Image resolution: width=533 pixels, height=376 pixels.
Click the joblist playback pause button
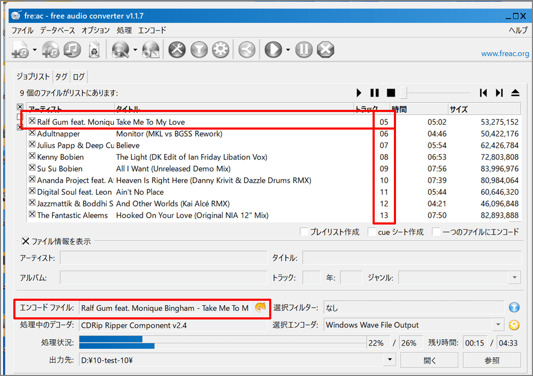375,93
